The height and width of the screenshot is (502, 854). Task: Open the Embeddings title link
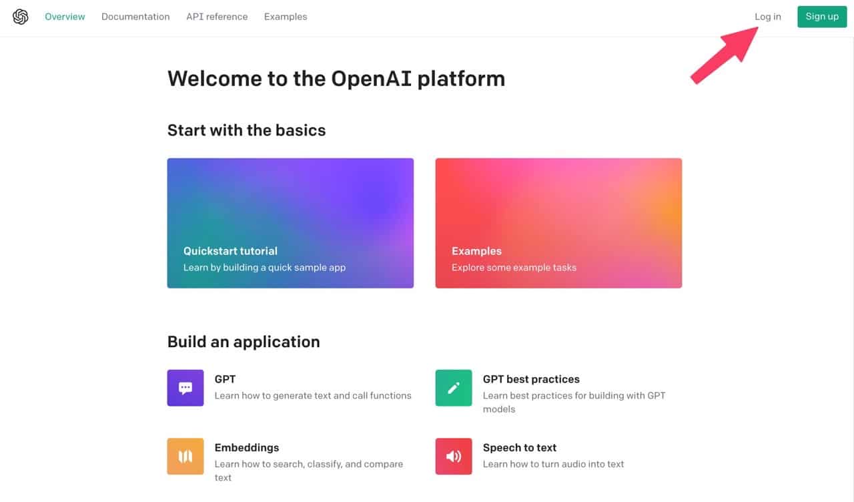point(247,447)
